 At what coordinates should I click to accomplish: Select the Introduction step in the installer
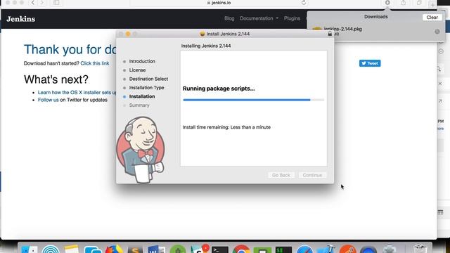(x=142, y=61)
